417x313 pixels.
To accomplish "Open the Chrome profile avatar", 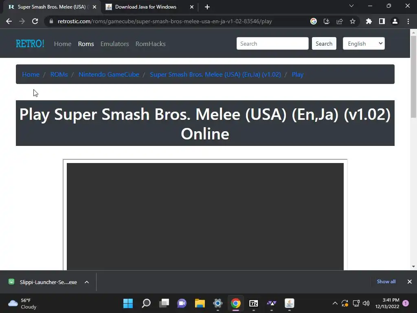I will pos(395,21).
